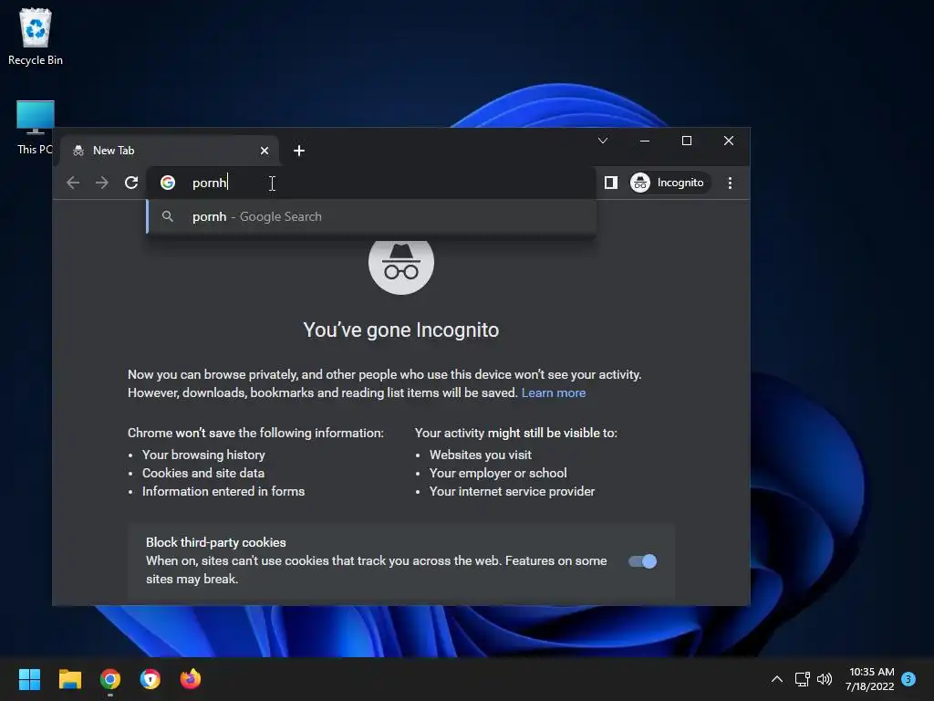The image size is (934, 701).
Task: Open the tab search chevron
Action: pos(603,141)
